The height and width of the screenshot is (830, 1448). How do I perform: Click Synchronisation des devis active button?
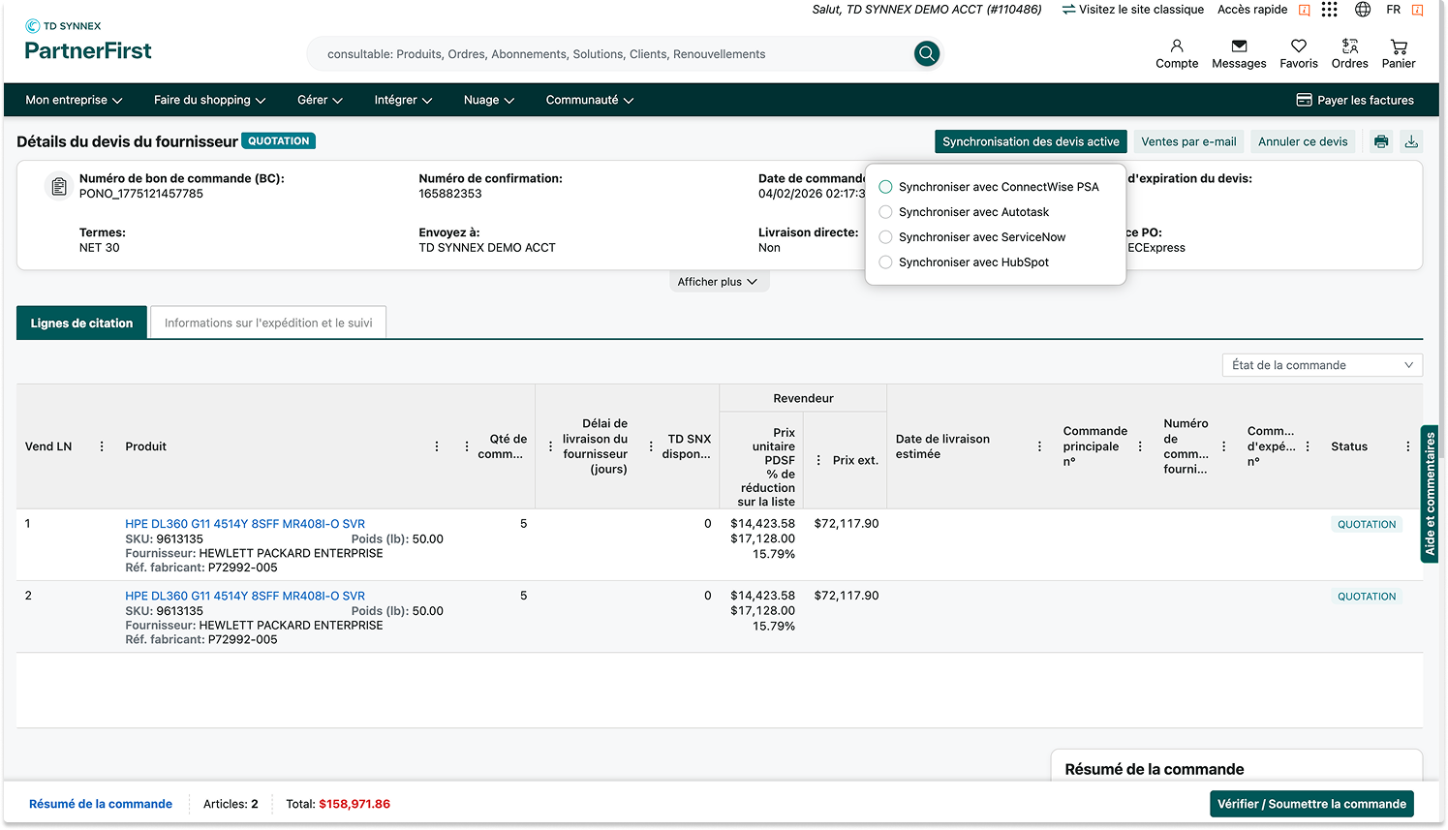click(x=1031, y=141)
